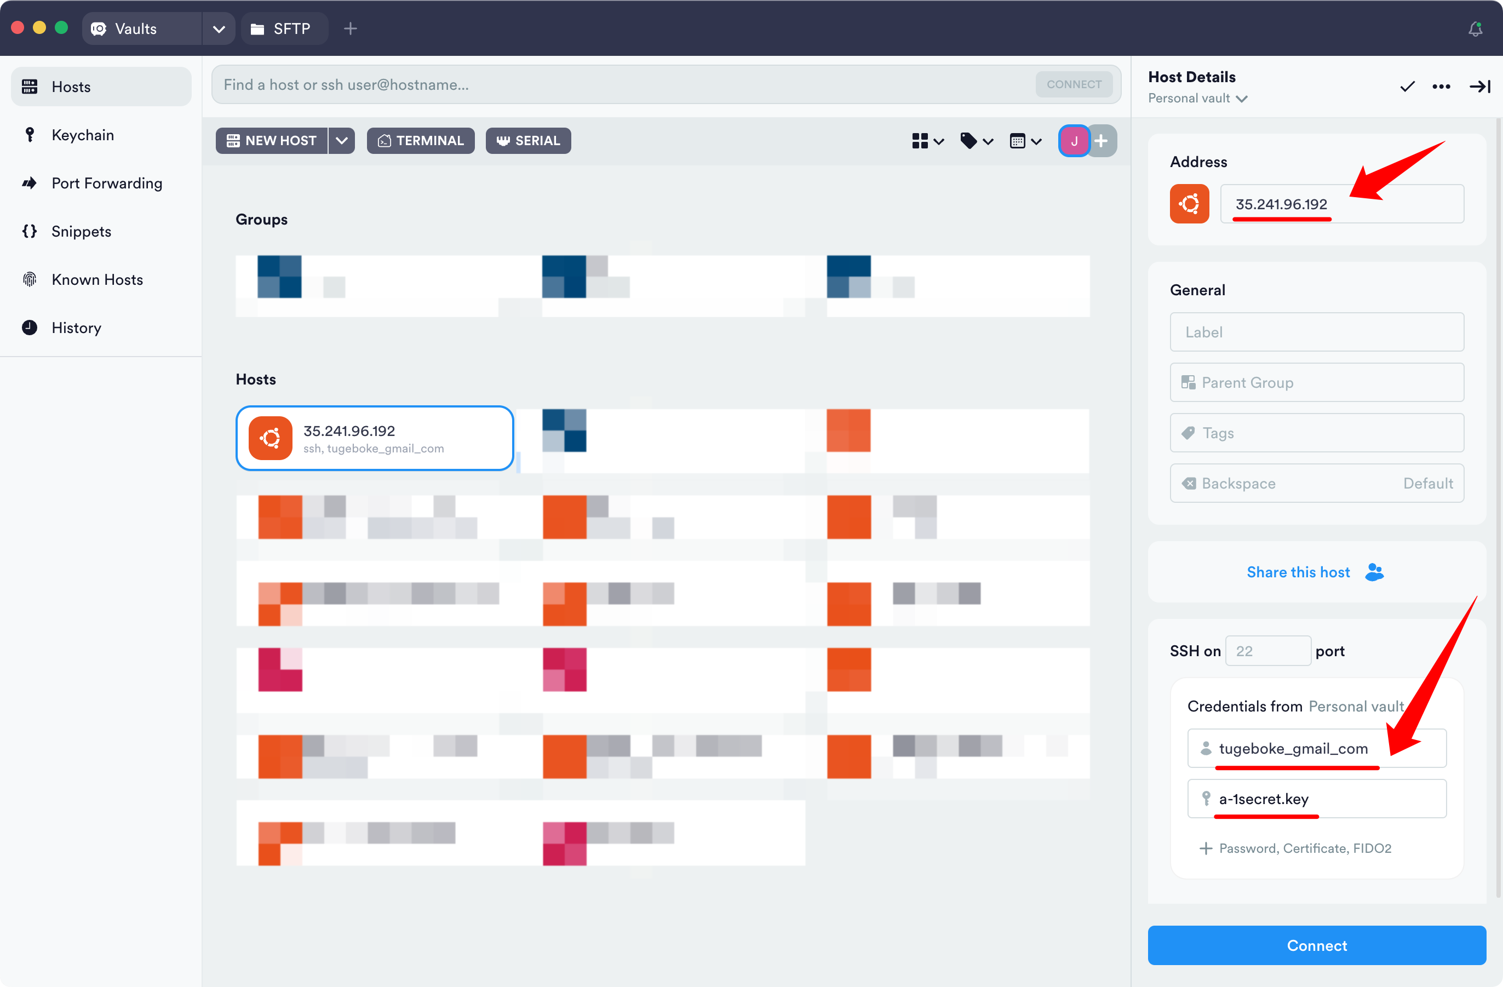Screen dimensions: 1503x987
Task: Click the Port Forwarding arrow icon
Action: (30, 183)
